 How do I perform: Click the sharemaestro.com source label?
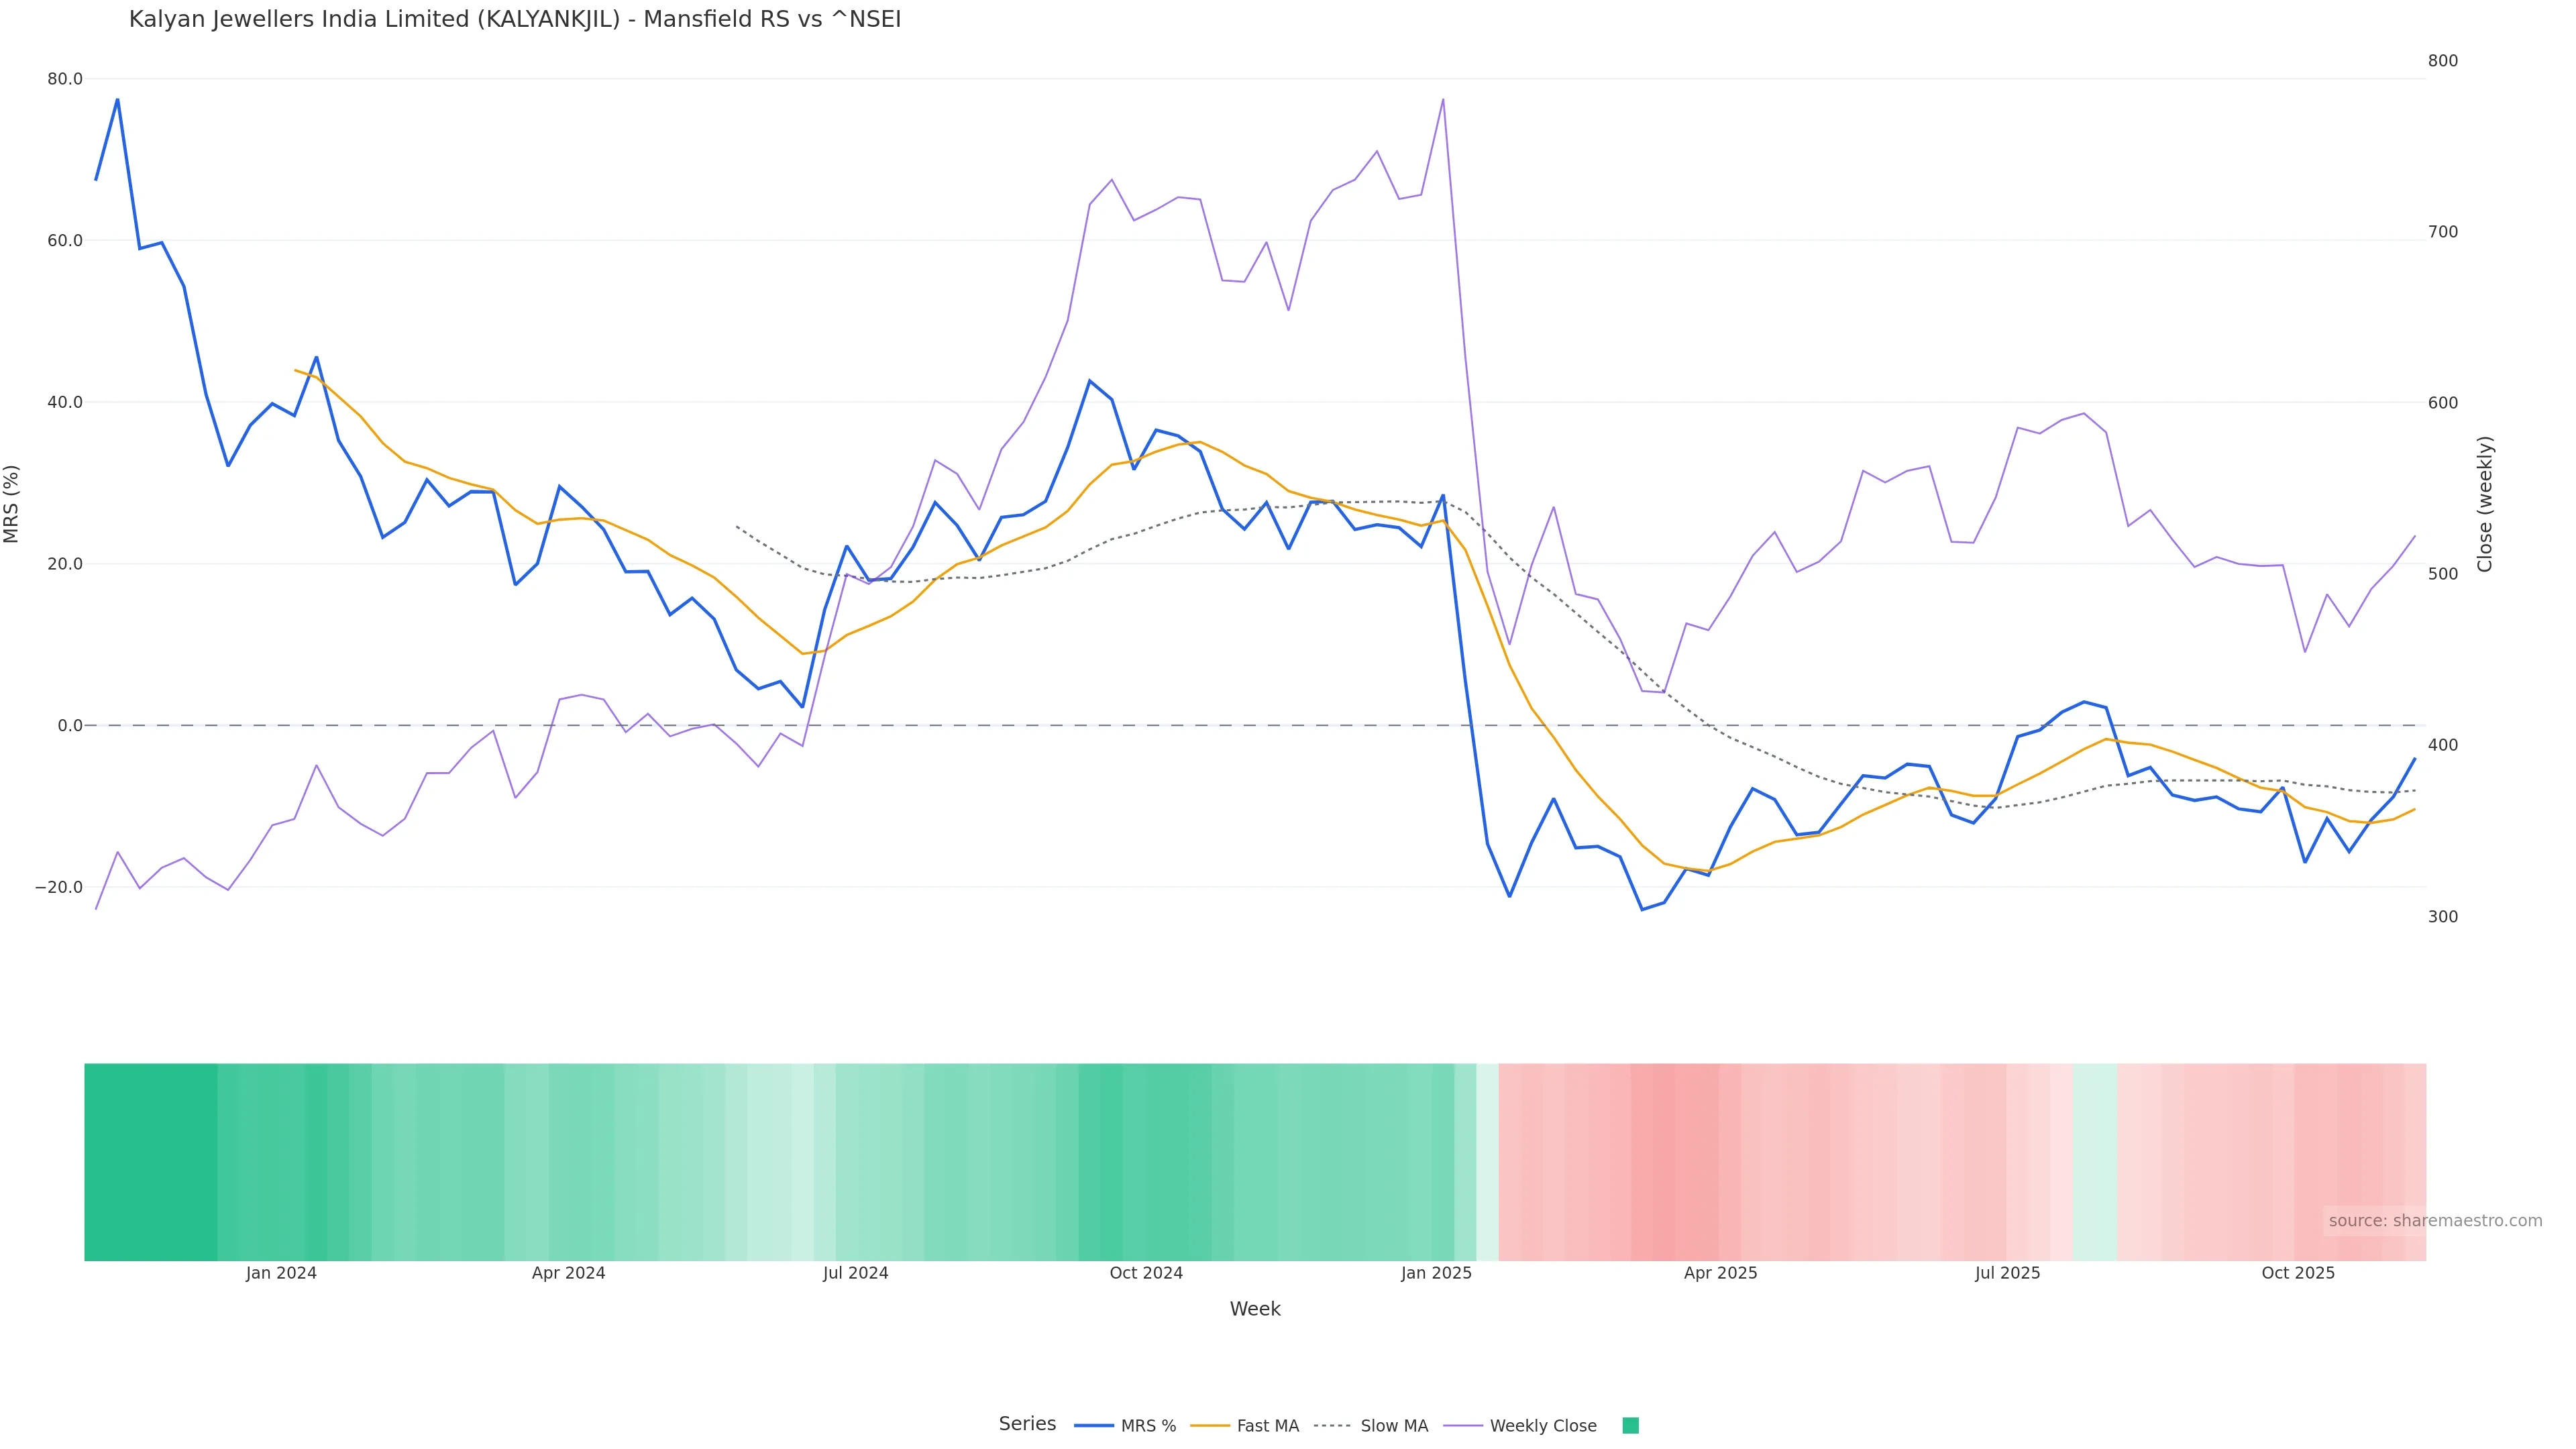click(x=2435, y=1221)
